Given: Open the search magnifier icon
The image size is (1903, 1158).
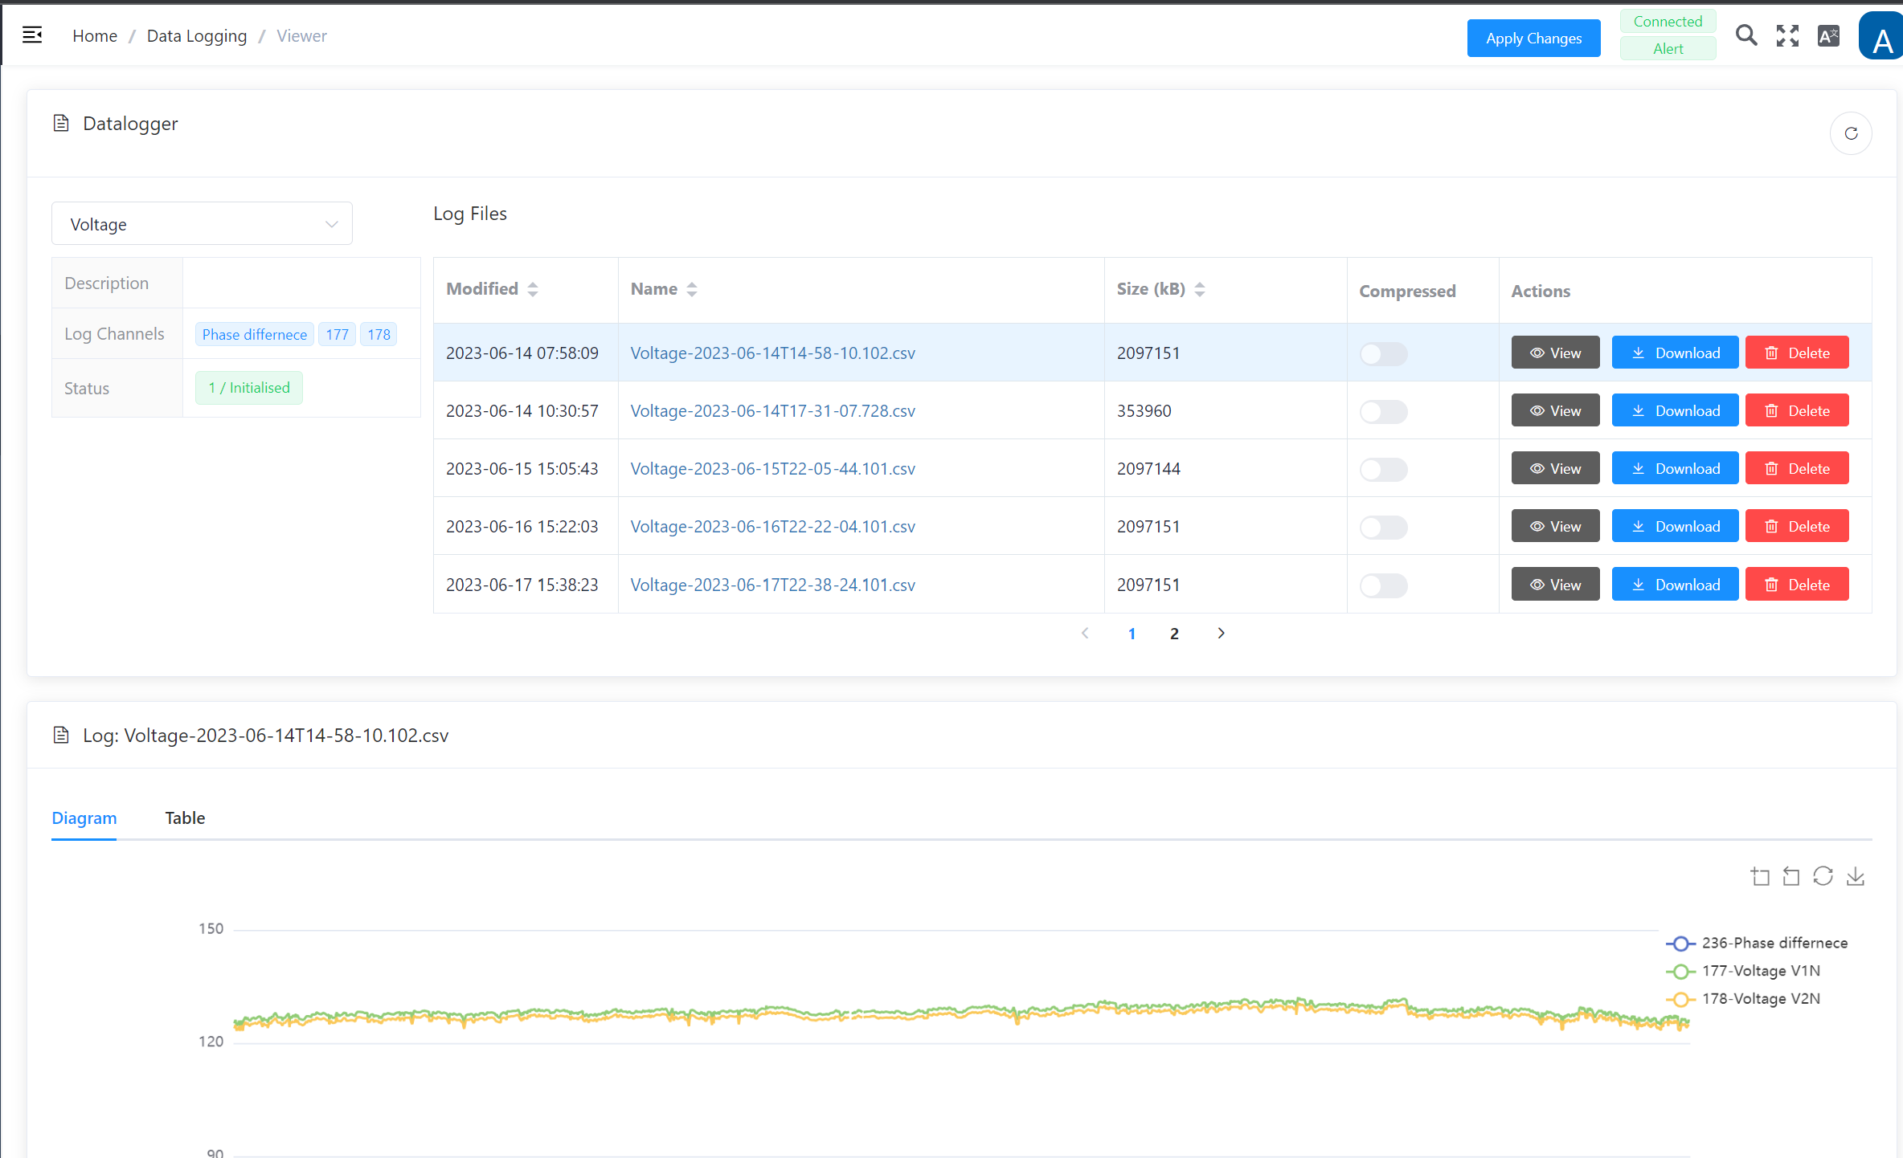Looking at the screenshot, I should 1745,35.
